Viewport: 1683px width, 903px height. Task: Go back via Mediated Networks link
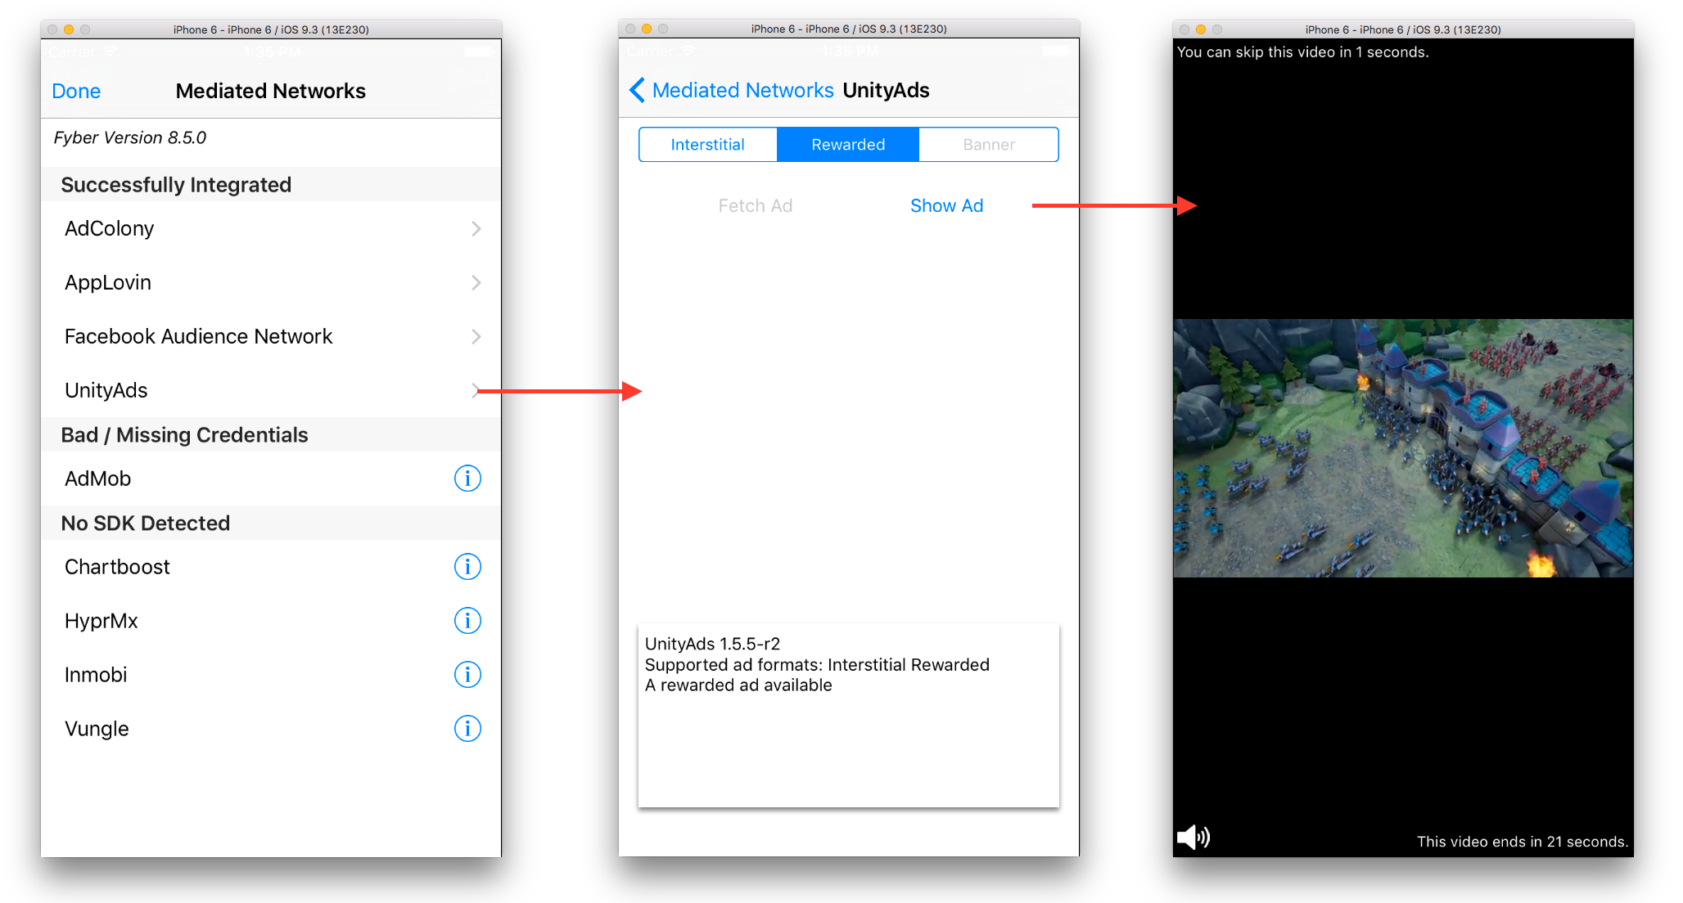[x=742, y=90]
